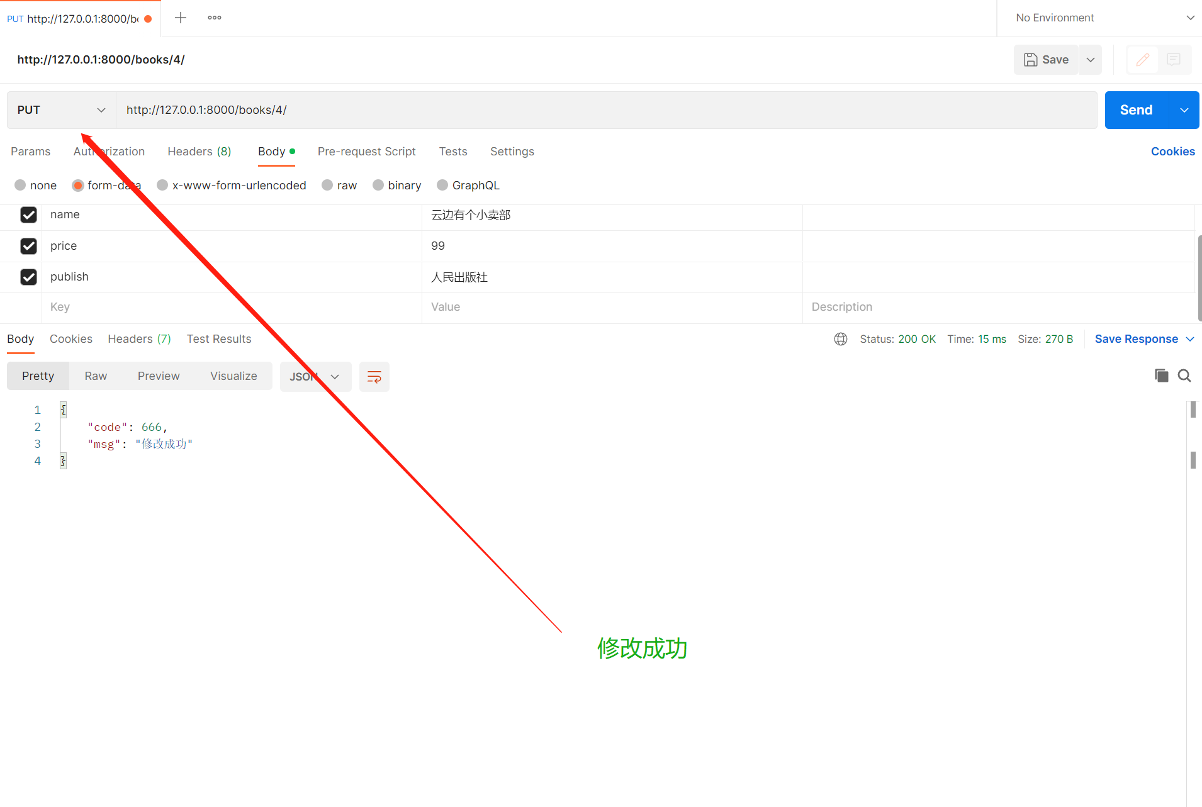Click the Status 200 OK text
Image resolution: width=1202 pixels, height=807 pixels.
point(898,339)
